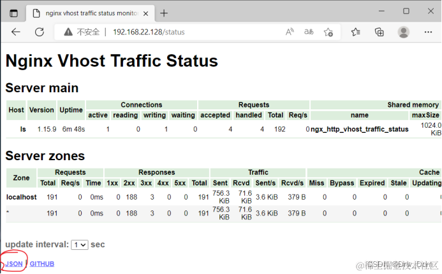The image size is (442, 274).
Task: Click the 'Expired' cache column header
Action: pos(372,183)
